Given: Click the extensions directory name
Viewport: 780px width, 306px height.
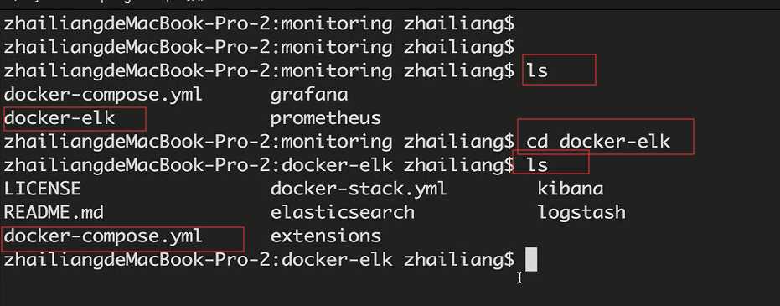Looking at the screenshot, I should (x=325, y=236).
